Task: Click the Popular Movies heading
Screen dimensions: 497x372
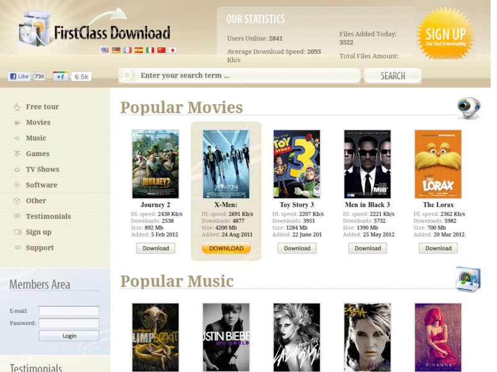Action: point(181,107)
